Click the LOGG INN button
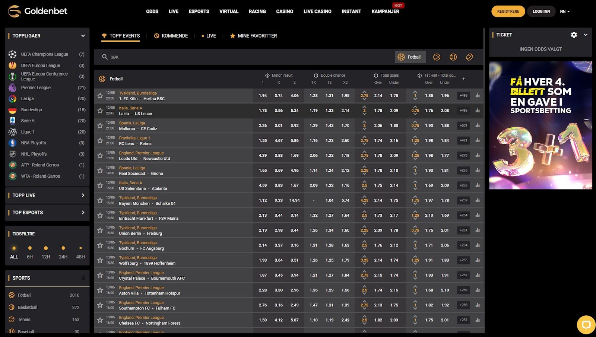This screenshot has height=337, width=596. click(541, 11)
